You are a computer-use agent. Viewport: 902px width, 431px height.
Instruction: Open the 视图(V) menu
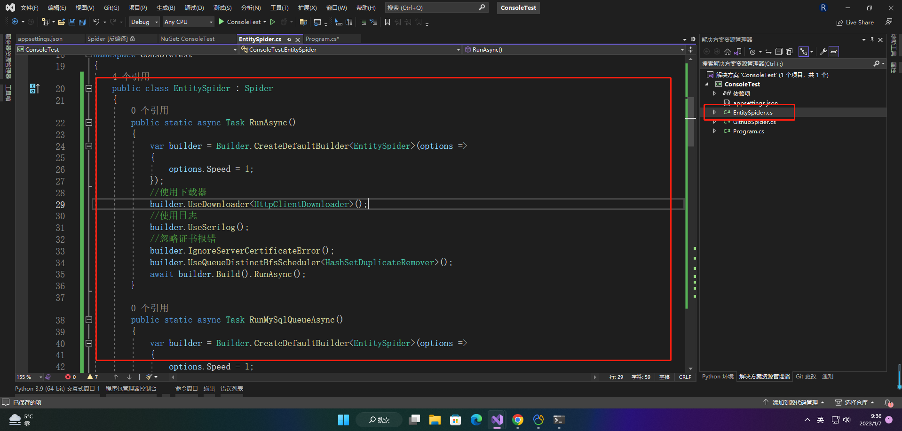point(85,8)
